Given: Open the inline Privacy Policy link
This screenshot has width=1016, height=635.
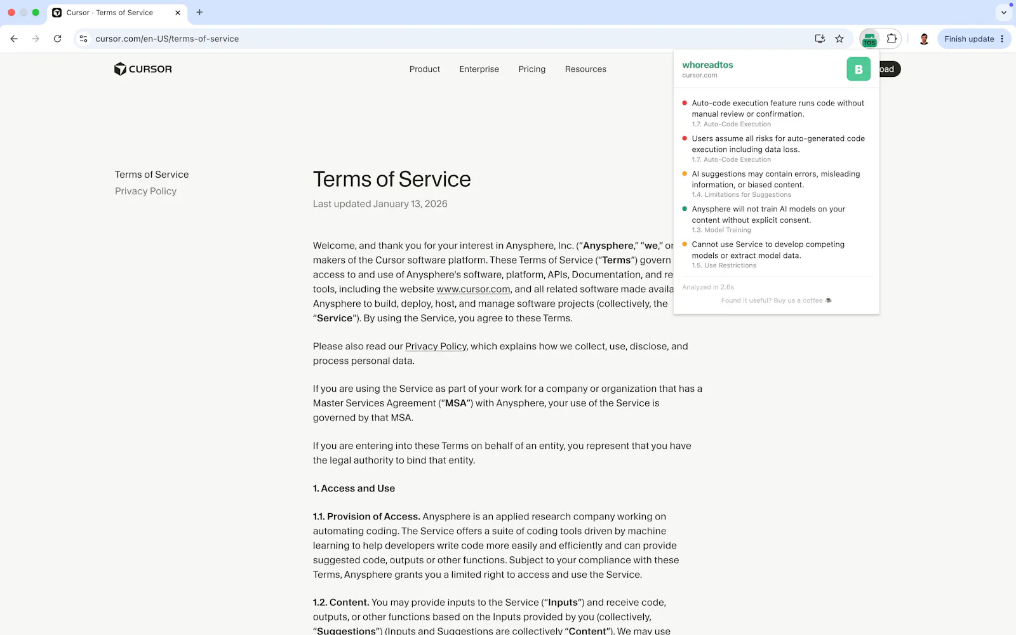Looking at the screenshot, I should tap(436, 346).
